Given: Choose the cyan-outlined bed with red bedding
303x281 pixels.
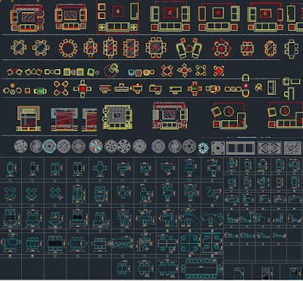Looking at the screenshot, I should point(64,118).
